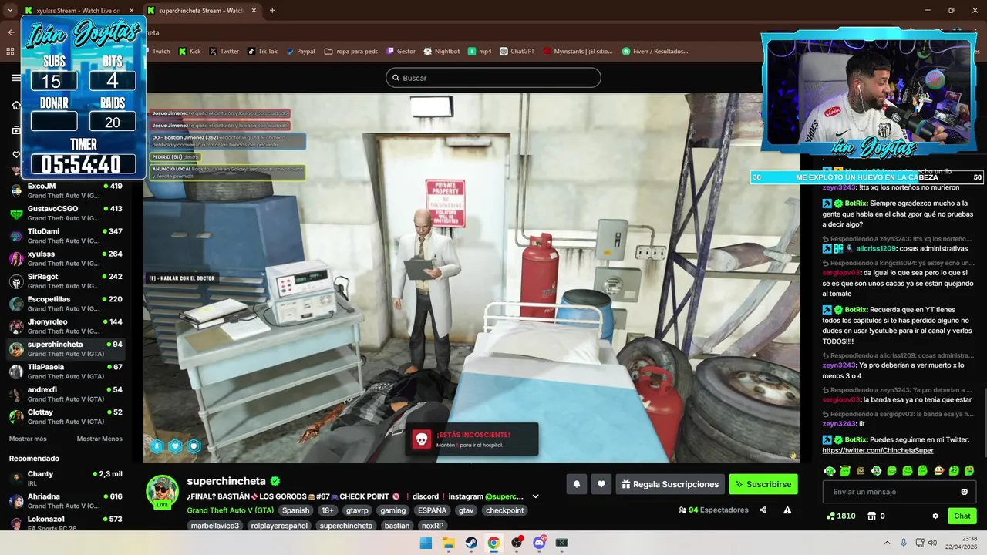Open TilaPaaola channel in sidebar
This screenshot has height=555, width=987.
point(67,372)
